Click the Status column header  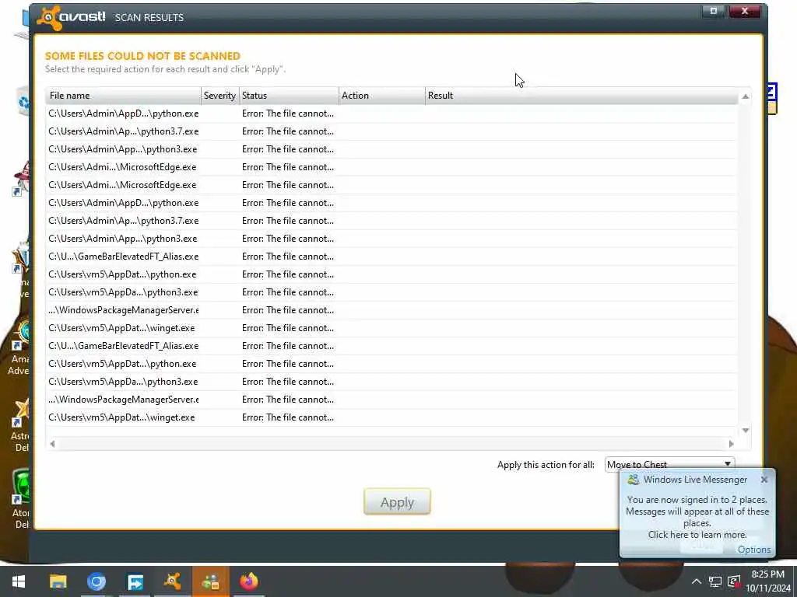pos(289,96)
